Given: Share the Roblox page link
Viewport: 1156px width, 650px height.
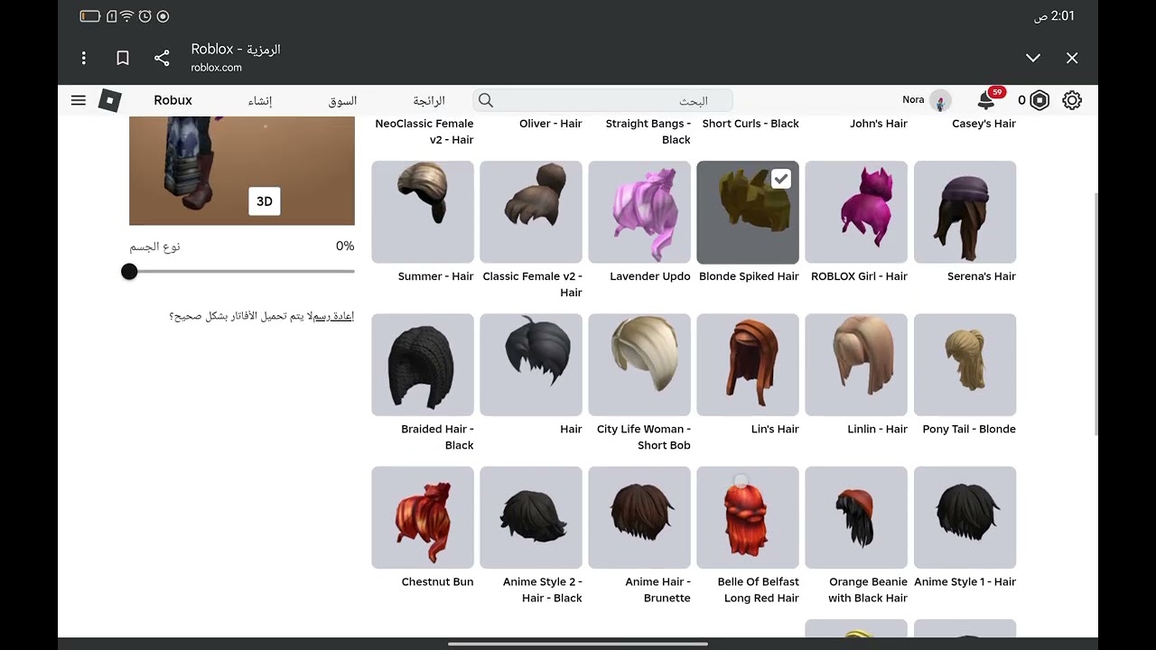Looking at the screenshot, I should (x=162, y=58).
